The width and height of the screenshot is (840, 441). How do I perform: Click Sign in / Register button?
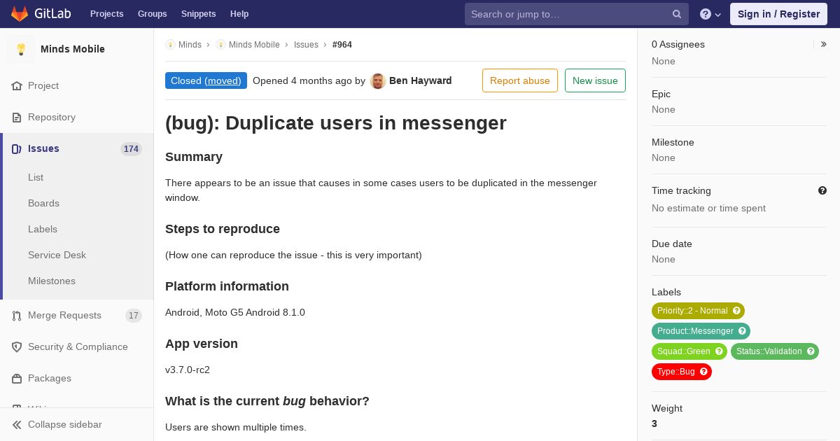tap(778, 14)
